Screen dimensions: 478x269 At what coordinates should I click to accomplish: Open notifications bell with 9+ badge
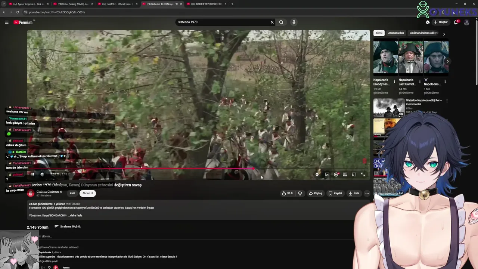tap(456, 22)
